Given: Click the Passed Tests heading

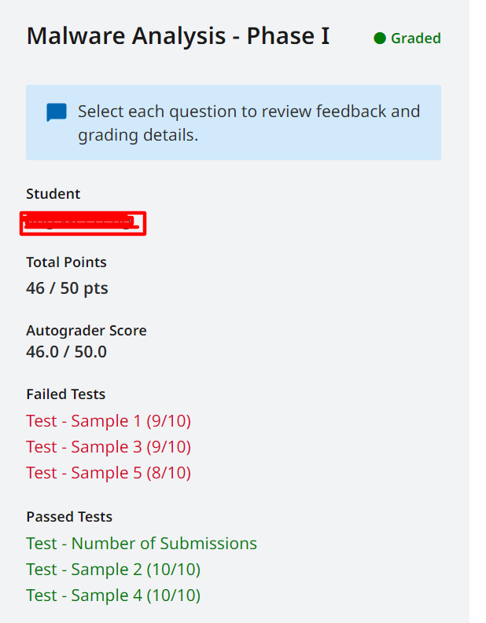Looking at the screenshot, I should tap(69, 516).
